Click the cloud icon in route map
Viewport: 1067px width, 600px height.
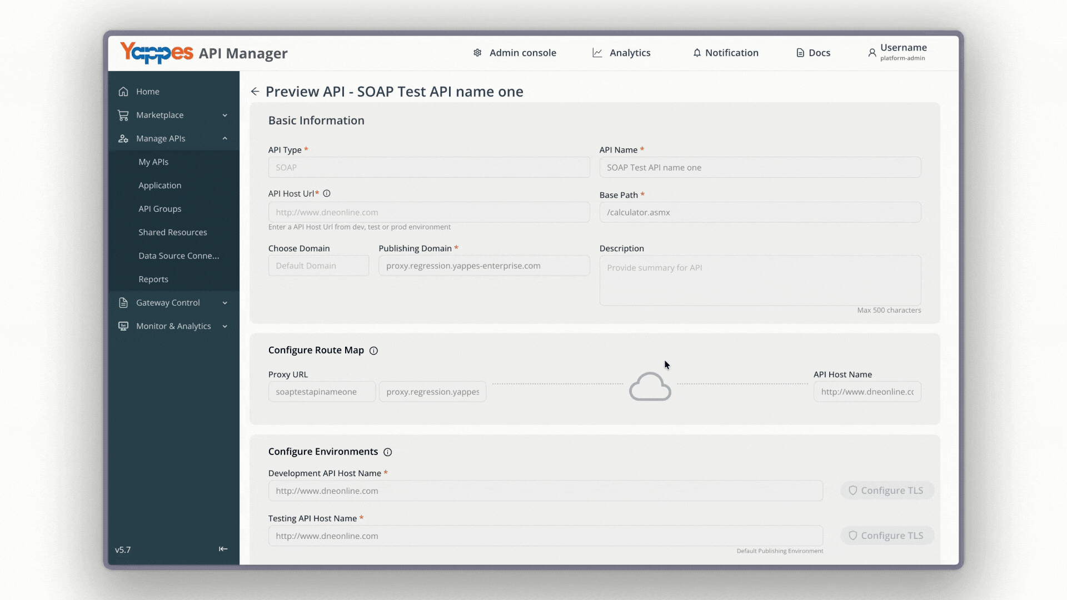tap(650, 387)
